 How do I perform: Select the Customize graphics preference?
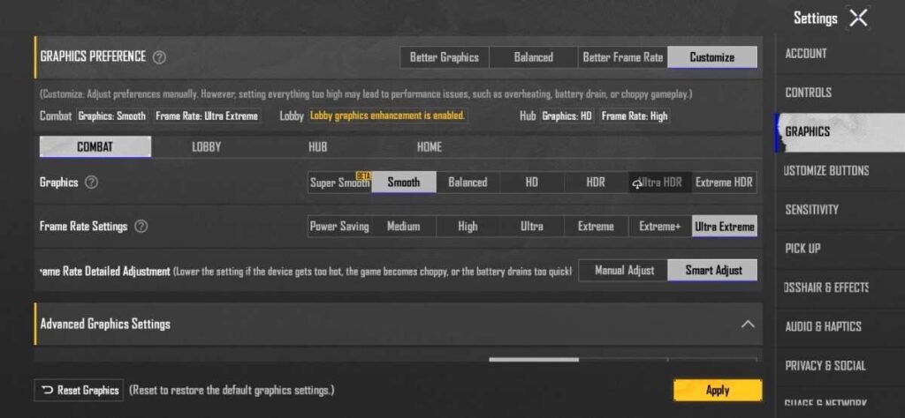pos(712,57)
